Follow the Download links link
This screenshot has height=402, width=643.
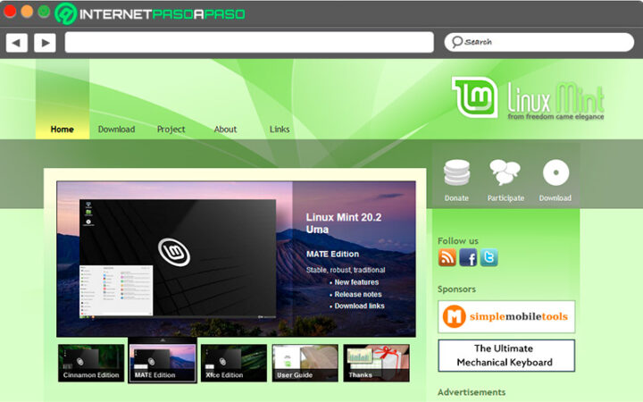point(359,306)
